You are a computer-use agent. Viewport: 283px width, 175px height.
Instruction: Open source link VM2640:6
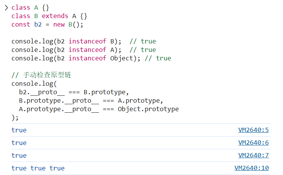[253, 143]
